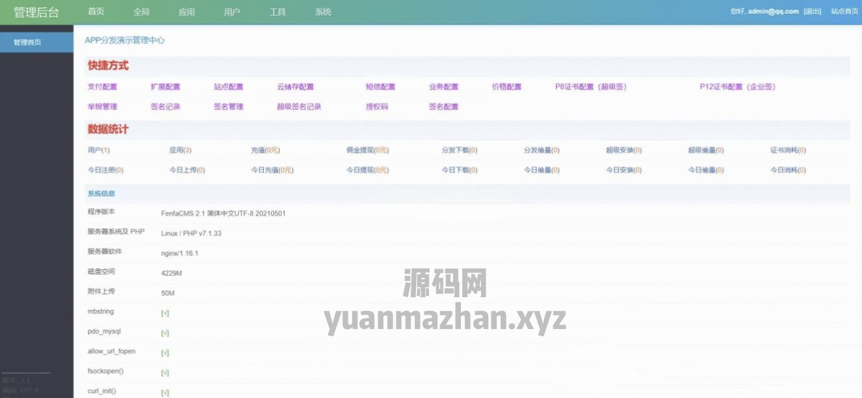Open P12证书配置（企业签）settings
This screenshot has width=862, height=398.
[x=738, y=87]
